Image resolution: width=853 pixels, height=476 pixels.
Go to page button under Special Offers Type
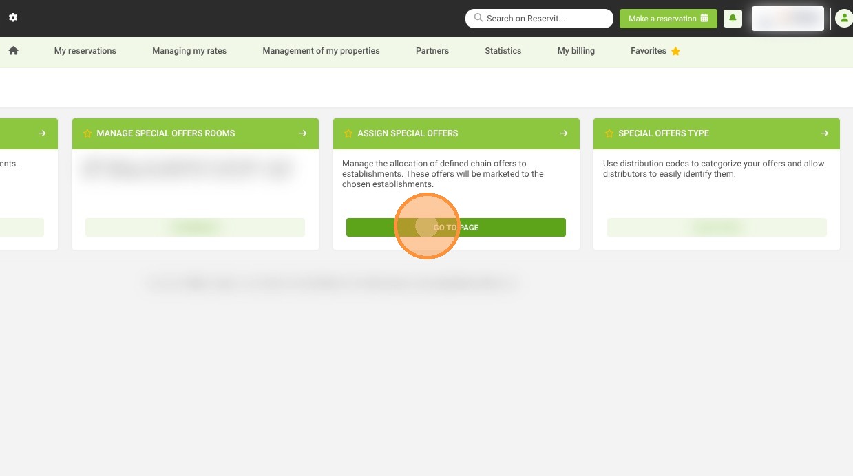(717, 228)
